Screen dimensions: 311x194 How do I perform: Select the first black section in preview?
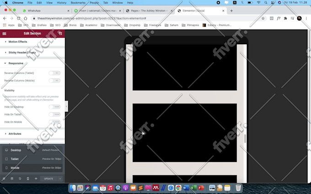coord(185,67)
